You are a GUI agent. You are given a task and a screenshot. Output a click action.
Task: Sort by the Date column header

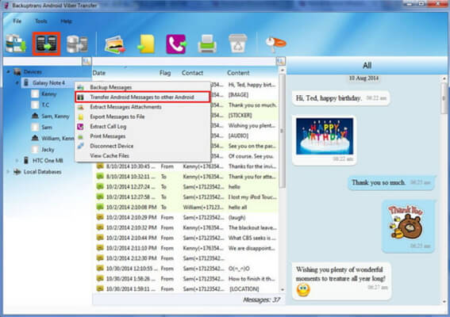[99, 73]
